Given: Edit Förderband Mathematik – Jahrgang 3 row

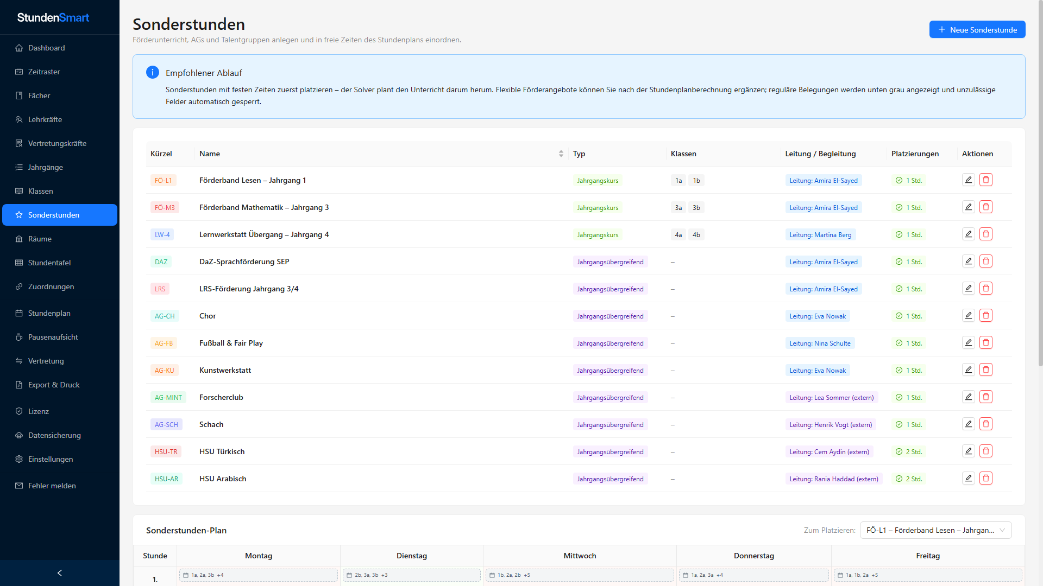Looking at the screenshot, I should [x=969, y=207].
